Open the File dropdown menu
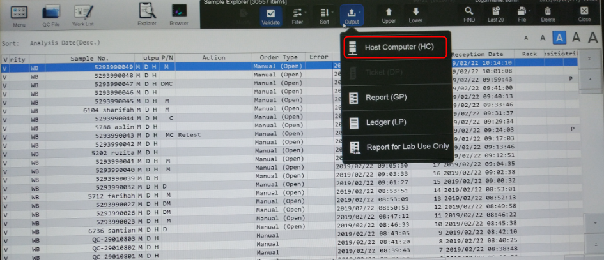The image size is (604, 260). (522, 15)
